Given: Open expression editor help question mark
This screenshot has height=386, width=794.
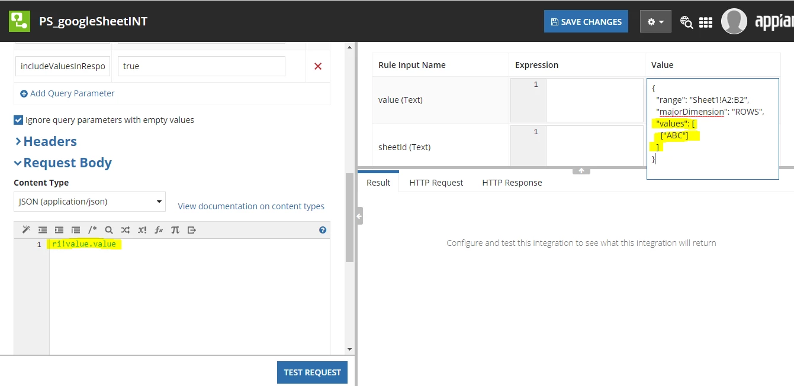Looking at the screenshot, I should pos(323,230).
